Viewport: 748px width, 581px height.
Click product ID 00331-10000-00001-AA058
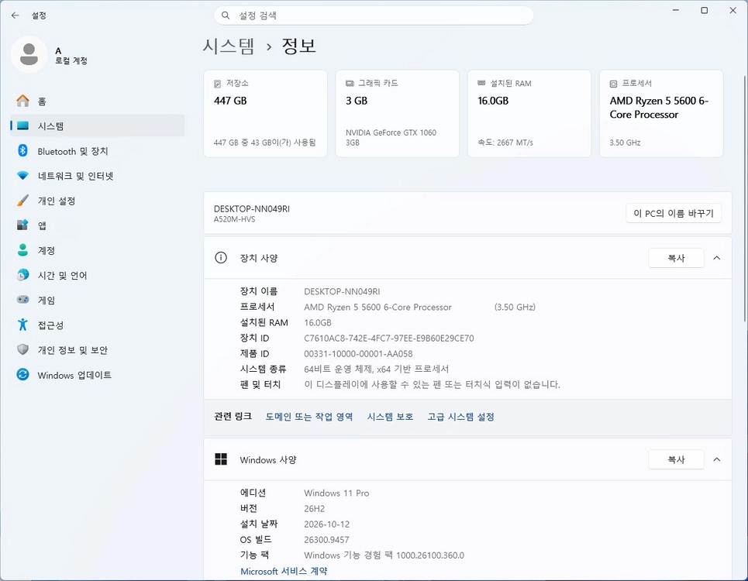tap(358, 354)
